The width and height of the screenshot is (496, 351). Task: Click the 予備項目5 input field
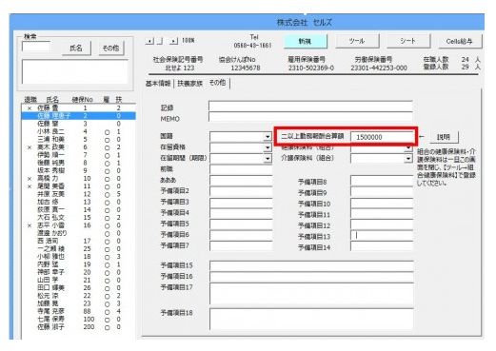(x=241, y=224)
